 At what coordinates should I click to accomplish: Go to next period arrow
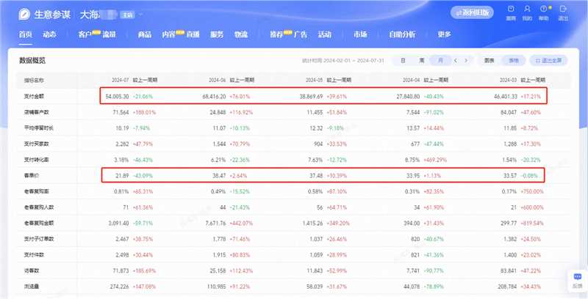pos(466,61)
